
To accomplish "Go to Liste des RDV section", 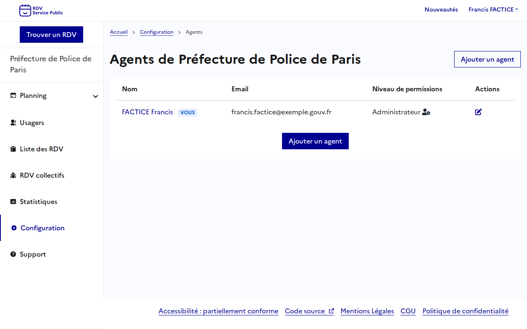I will click(42, 149).
